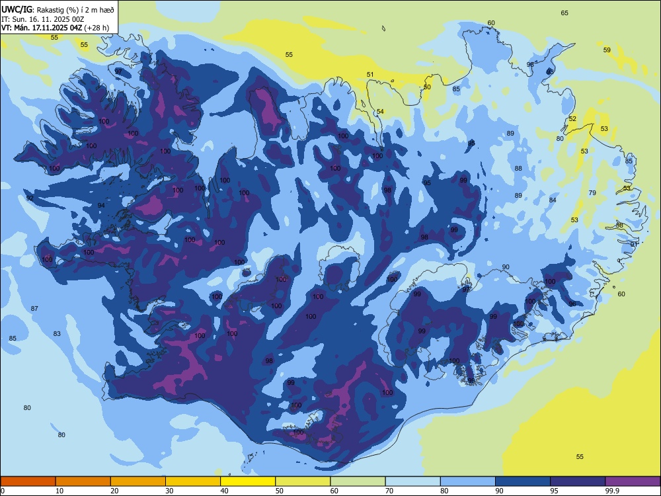Click the legend tick label '20'
The width and height of the screenshot is (661, 496).
[114, 491]
